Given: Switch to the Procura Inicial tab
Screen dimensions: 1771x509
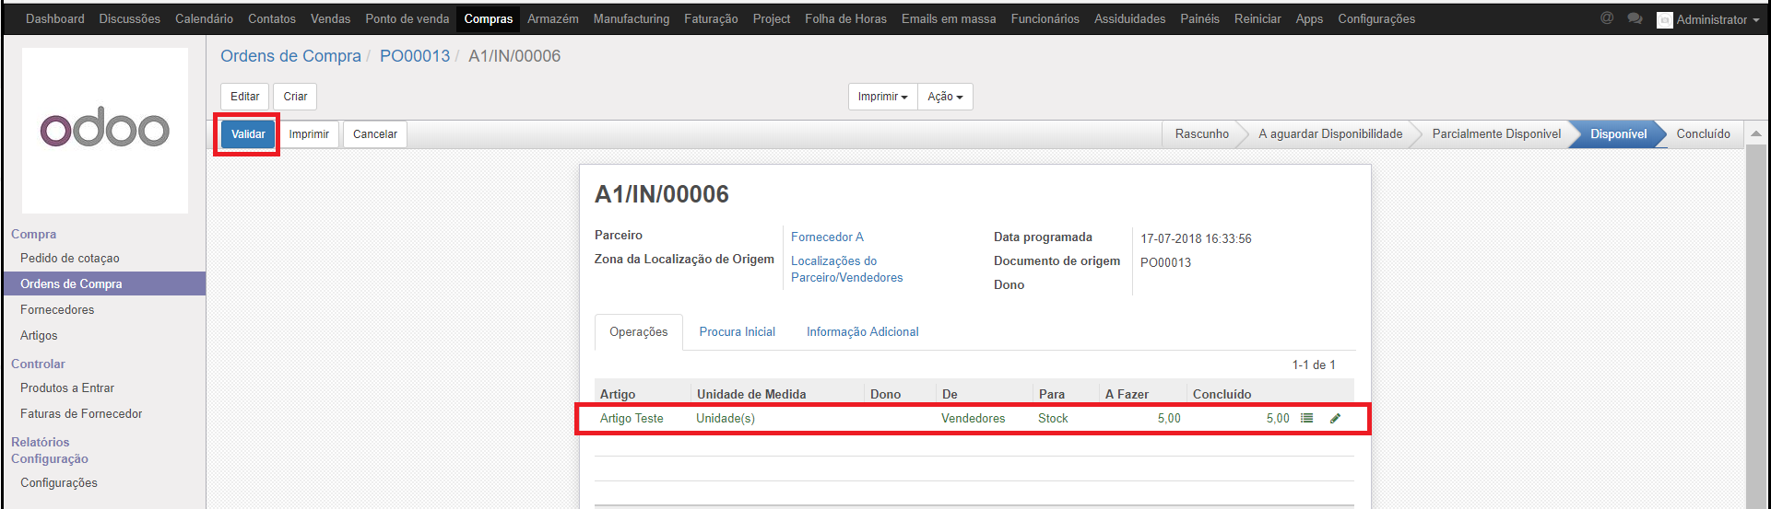Looking at the screenshot, I should pyautogui.click(x=737, y=331).
